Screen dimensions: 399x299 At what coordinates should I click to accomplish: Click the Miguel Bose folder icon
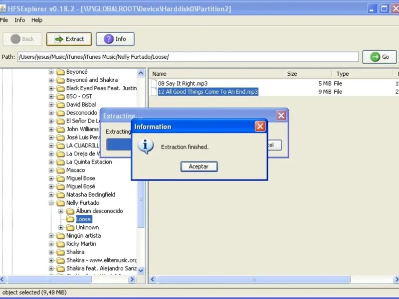pyautogui.click(x=60, y=178)
